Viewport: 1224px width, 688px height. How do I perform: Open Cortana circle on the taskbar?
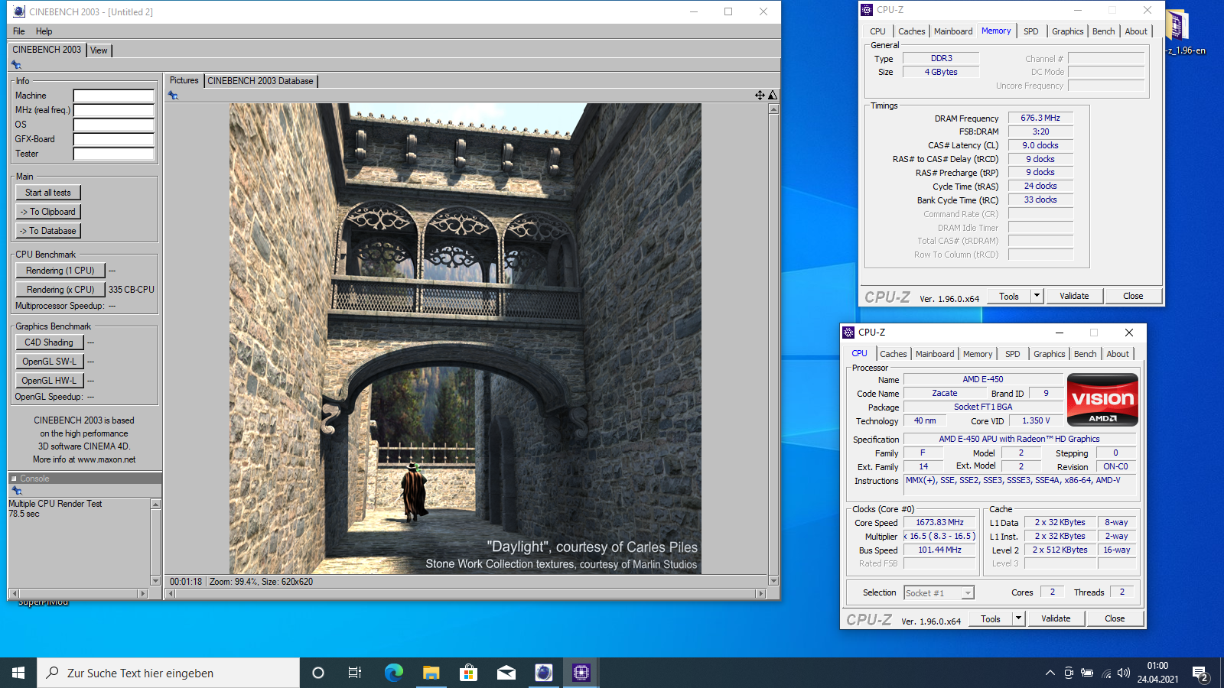(318, 673)
